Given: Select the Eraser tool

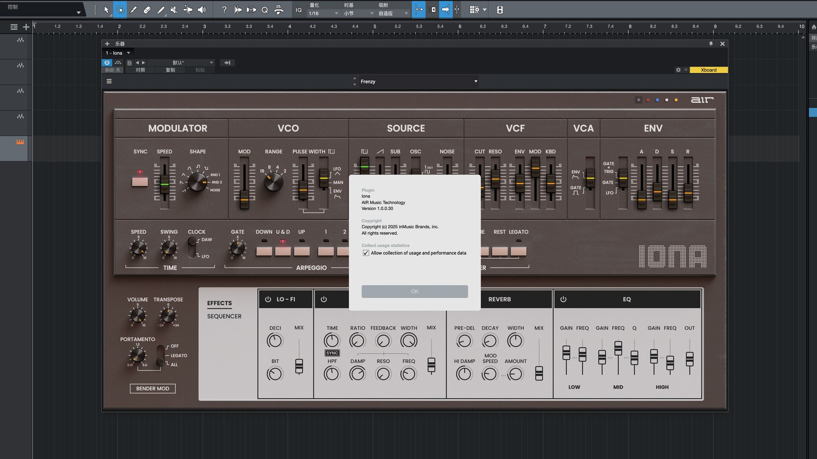Looking at the screenshot, I should (147, 9).
